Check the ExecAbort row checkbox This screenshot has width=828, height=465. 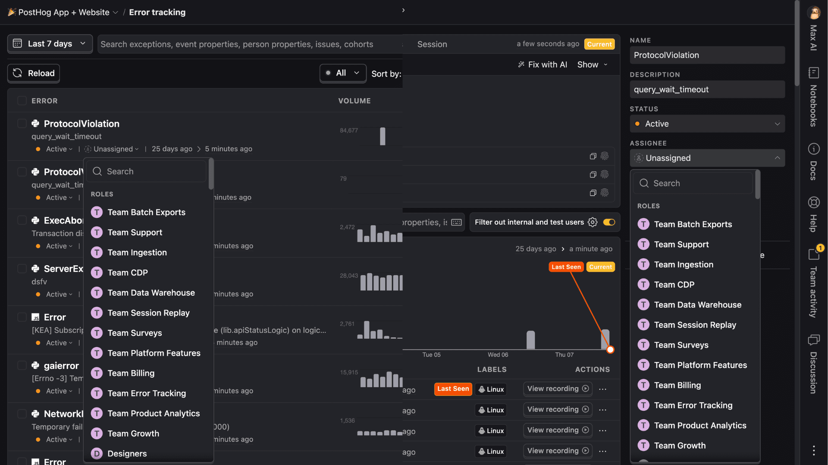tap(22, 220)
